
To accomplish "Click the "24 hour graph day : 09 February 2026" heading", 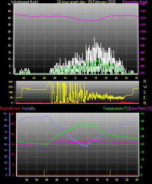I will [x=86, y=2].
